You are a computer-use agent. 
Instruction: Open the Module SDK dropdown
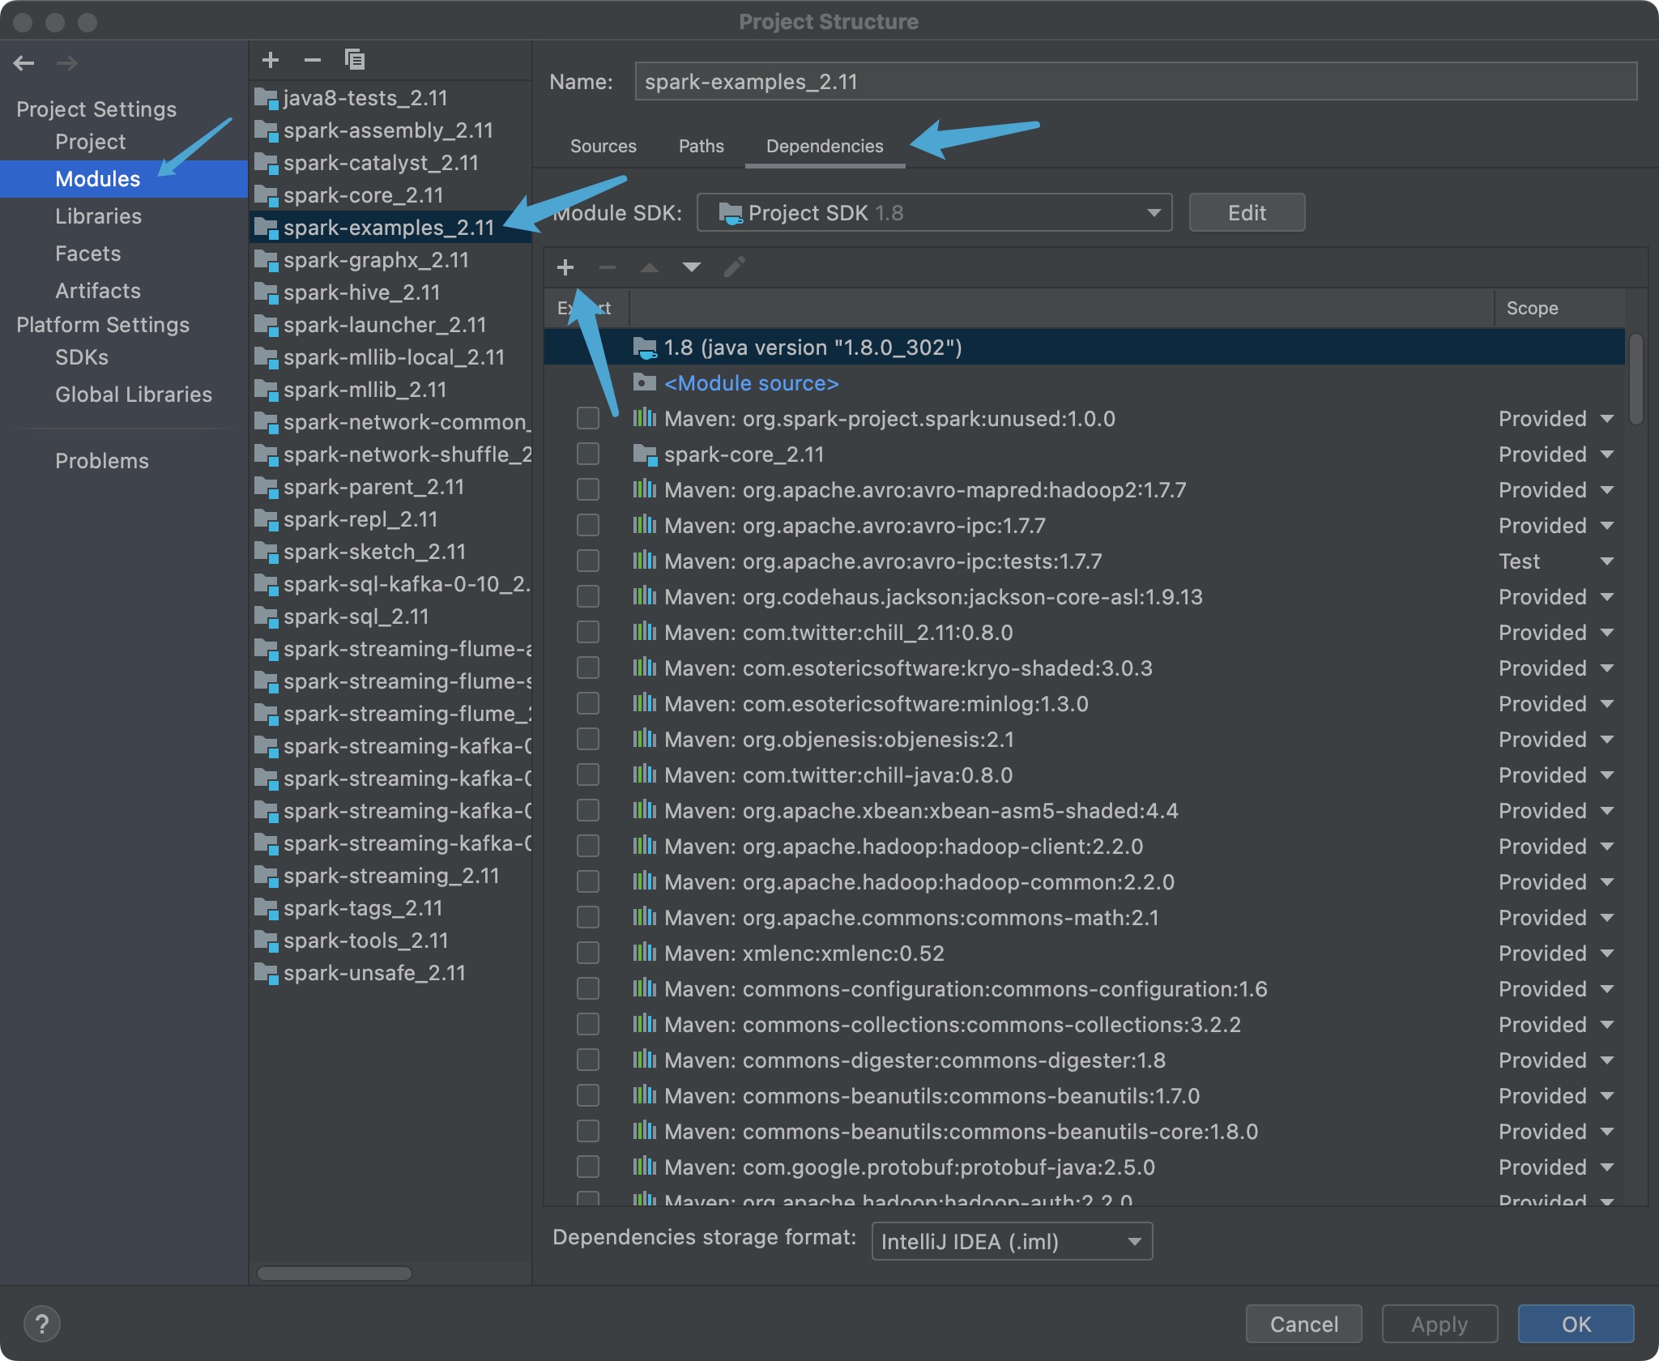point(934,213)
